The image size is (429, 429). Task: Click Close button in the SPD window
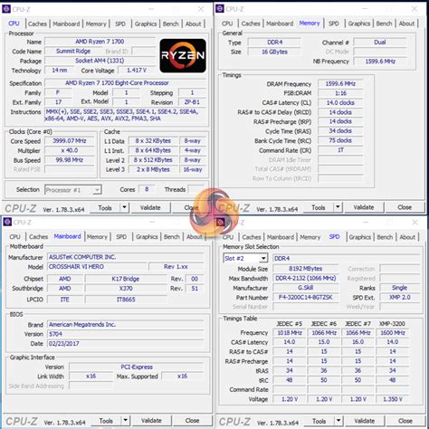click(x=405, y=421)
